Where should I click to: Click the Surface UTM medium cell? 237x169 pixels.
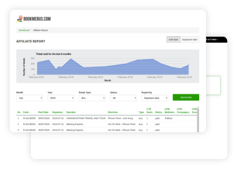[169, 118]
